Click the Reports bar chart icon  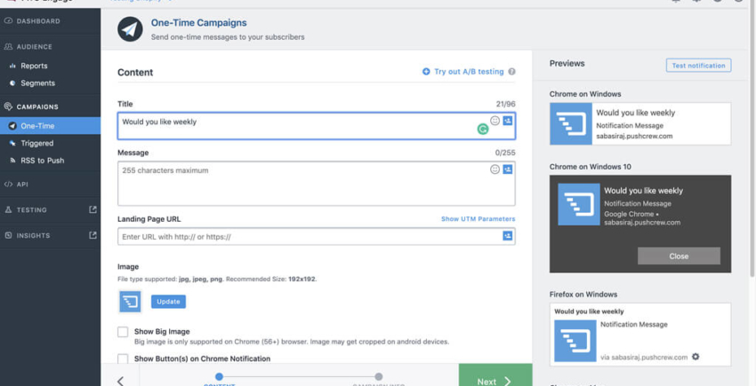click(12, 66)
